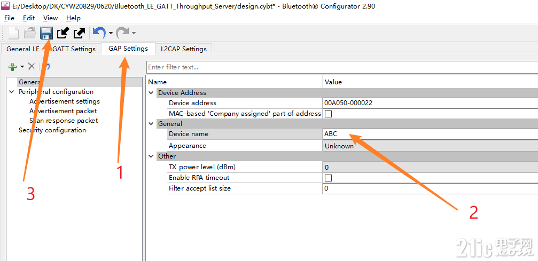The image size is (538, 261).
Task: Click the Filter accept list size value
Action: (x=430, y=188)
